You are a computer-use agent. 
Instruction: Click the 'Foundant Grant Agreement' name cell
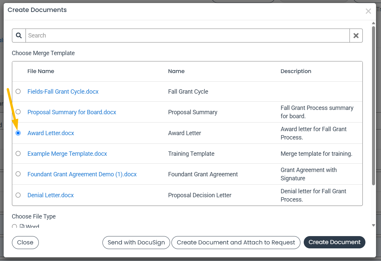203,174
